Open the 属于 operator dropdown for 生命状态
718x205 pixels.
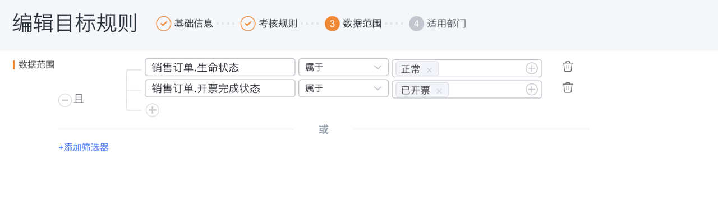tap(343, 67)
